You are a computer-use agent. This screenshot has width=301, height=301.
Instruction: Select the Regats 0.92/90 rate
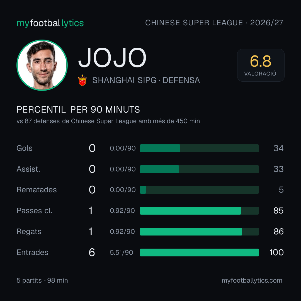pos(122,232)
